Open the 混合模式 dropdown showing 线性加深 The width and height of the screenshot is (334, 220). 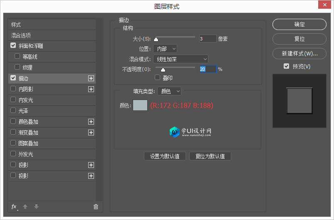point(181,59)
